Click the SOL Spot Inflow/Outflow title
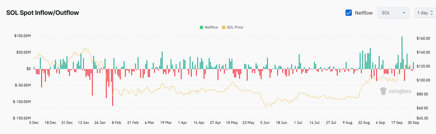The image size is (436, 134). coord(42,13)
